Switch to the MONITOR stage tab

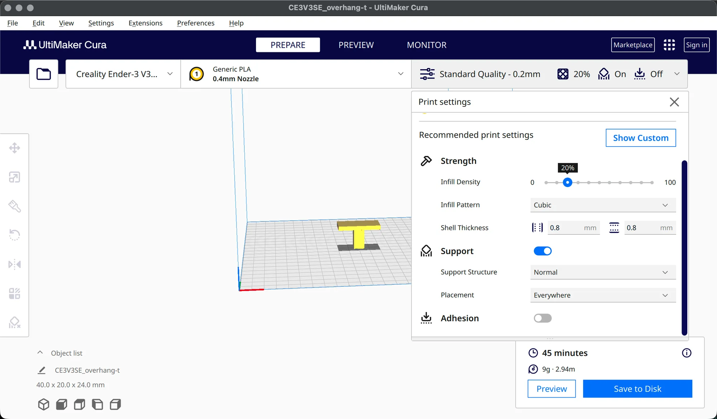tap(427, 45)
